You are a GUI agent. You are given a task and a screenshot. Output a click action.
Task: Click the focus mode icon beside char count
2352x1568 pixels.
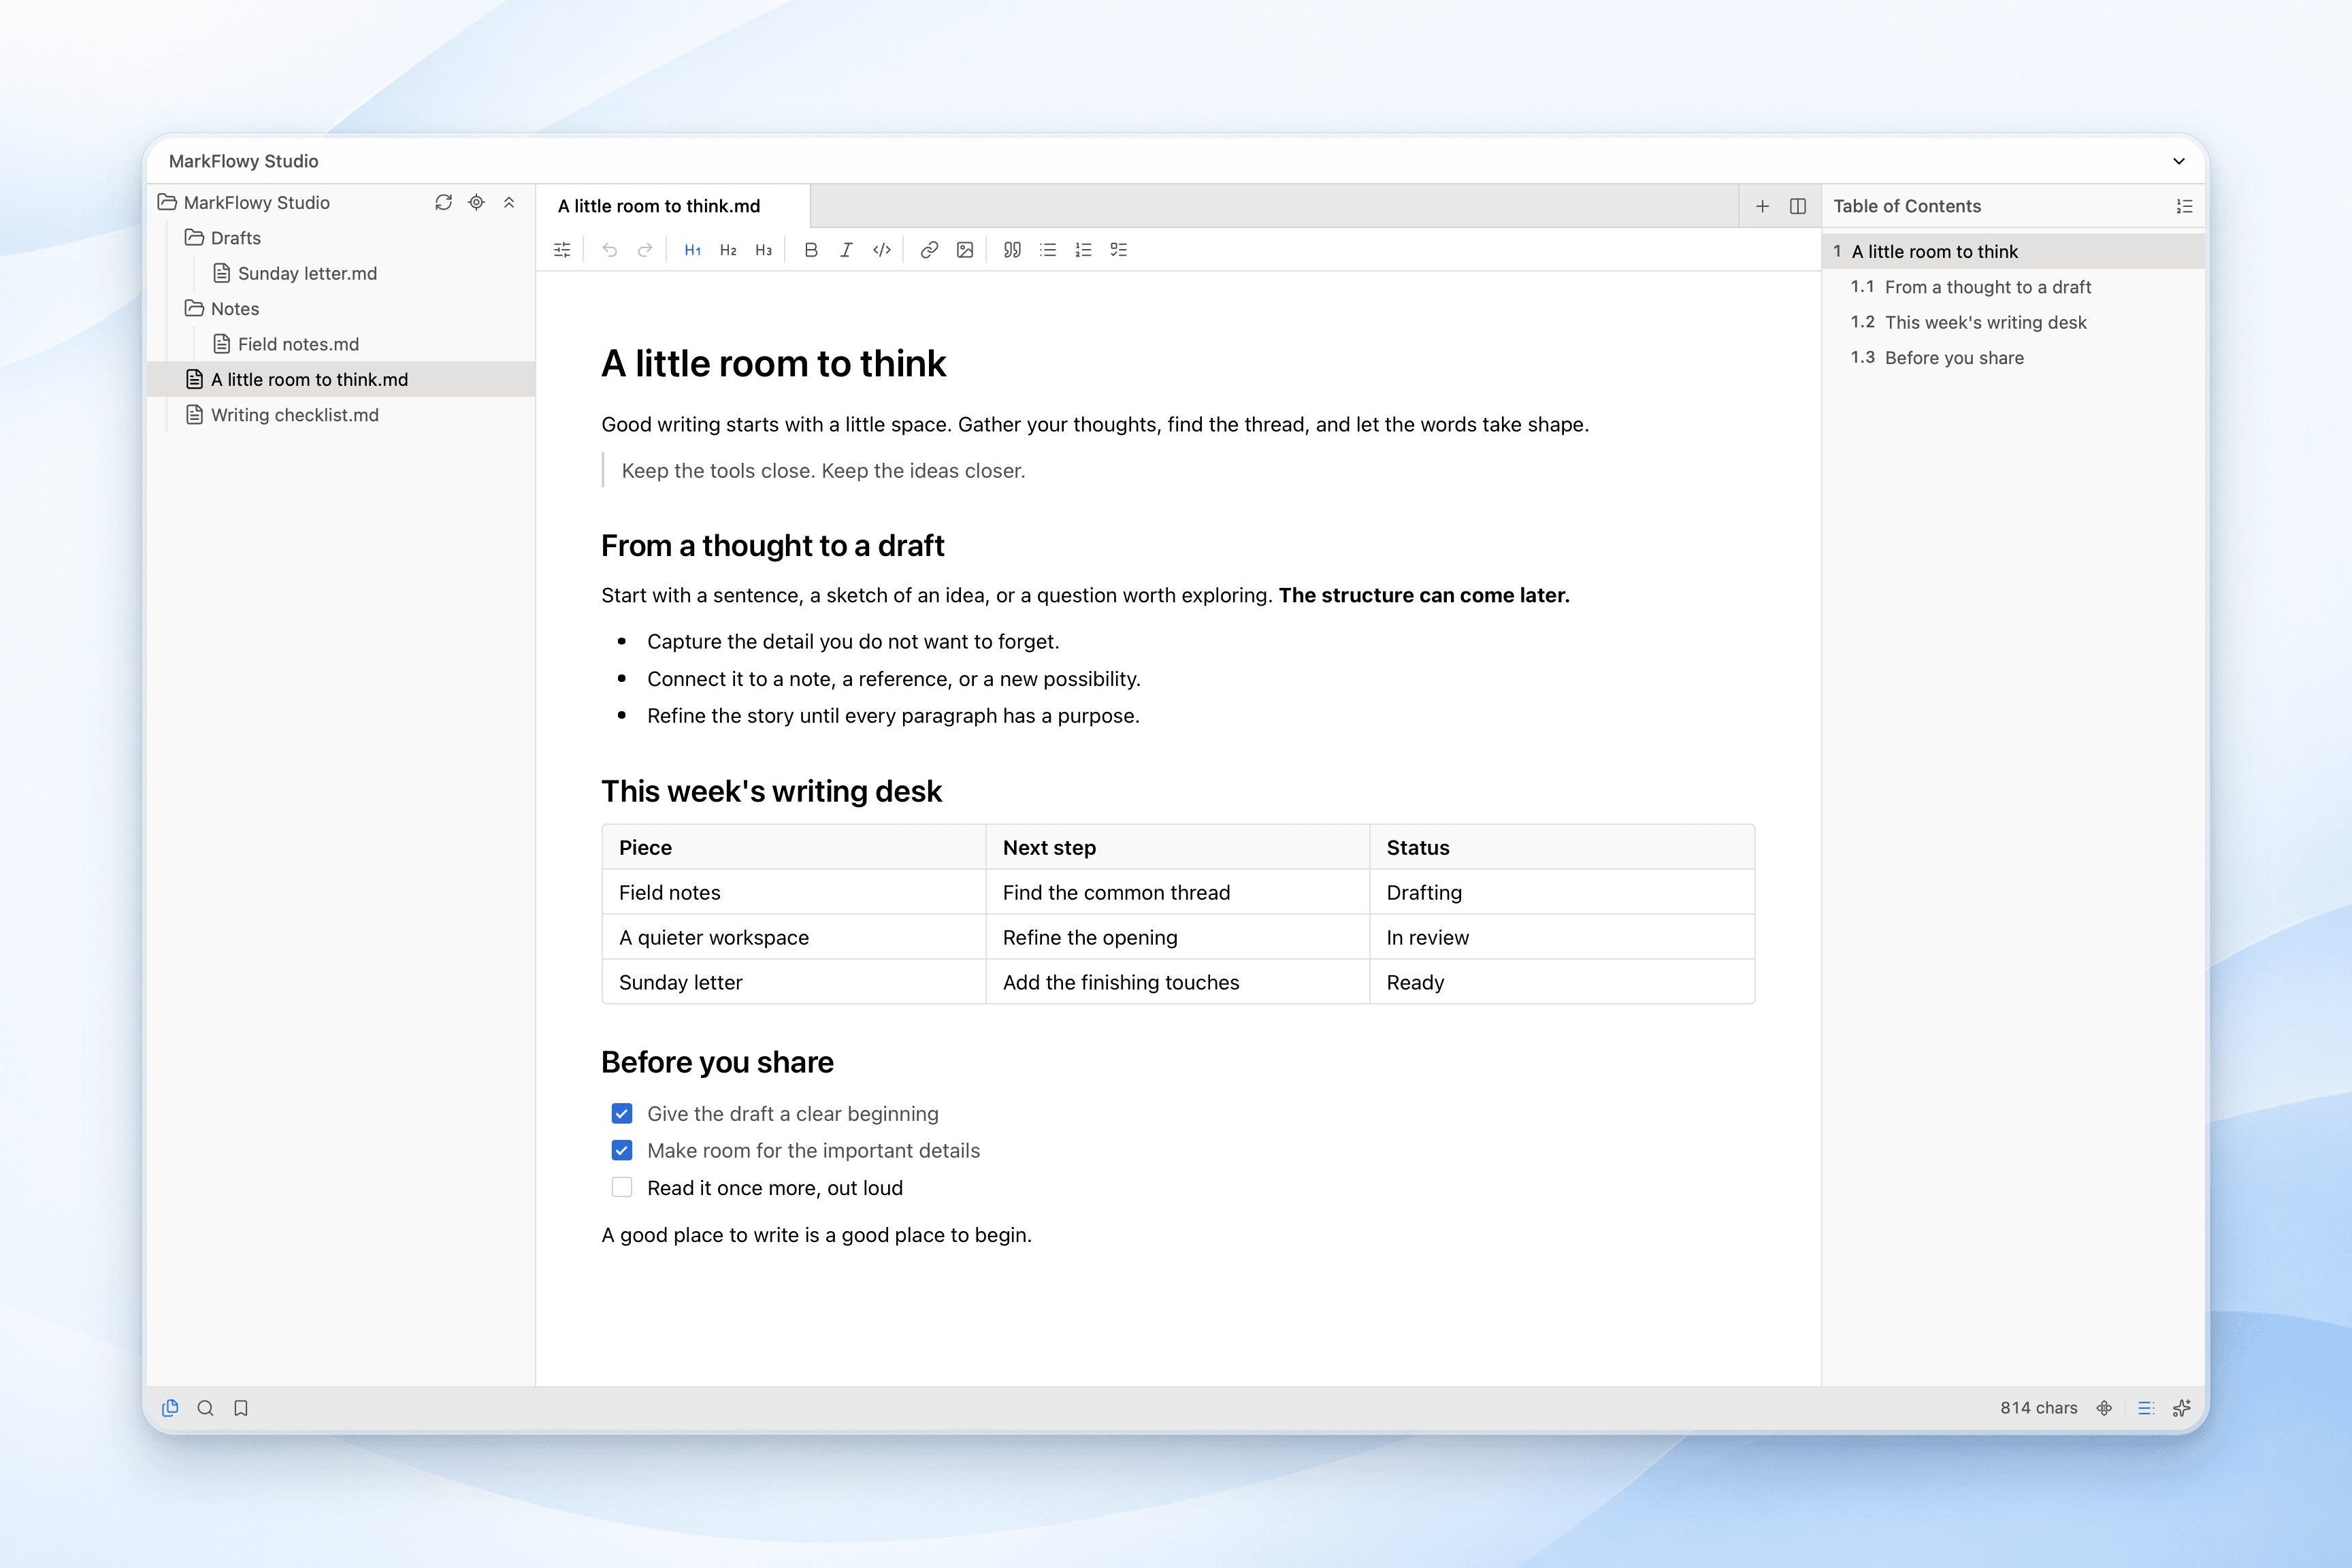coord(2105,1408)
